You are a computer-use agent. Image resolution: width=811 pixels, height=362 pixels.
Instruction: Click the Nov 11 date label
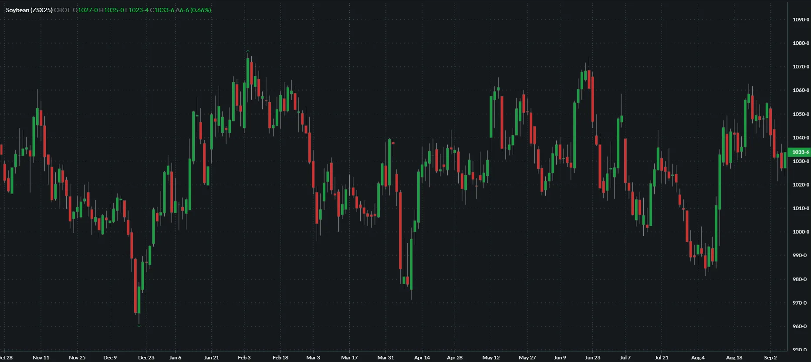click(41, 358)
